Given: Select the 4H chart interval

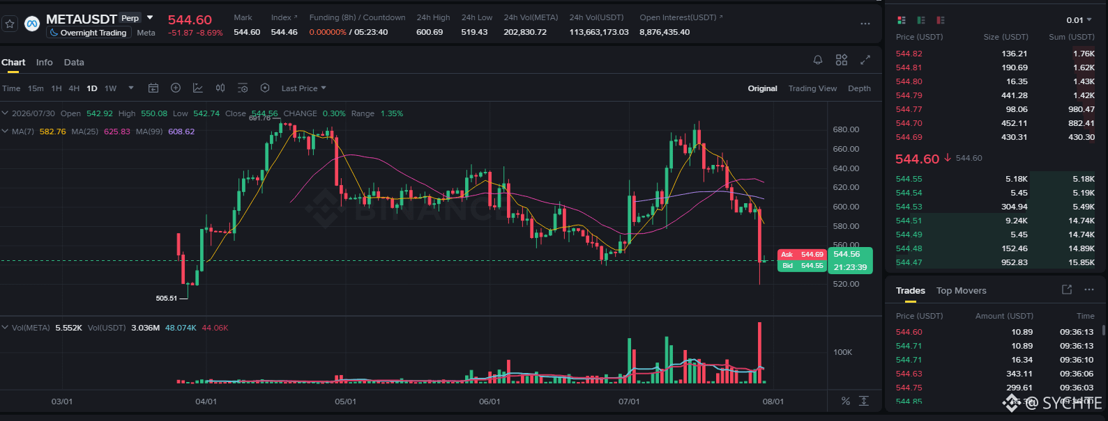Looking at the screenshot, I should point(74,88).
